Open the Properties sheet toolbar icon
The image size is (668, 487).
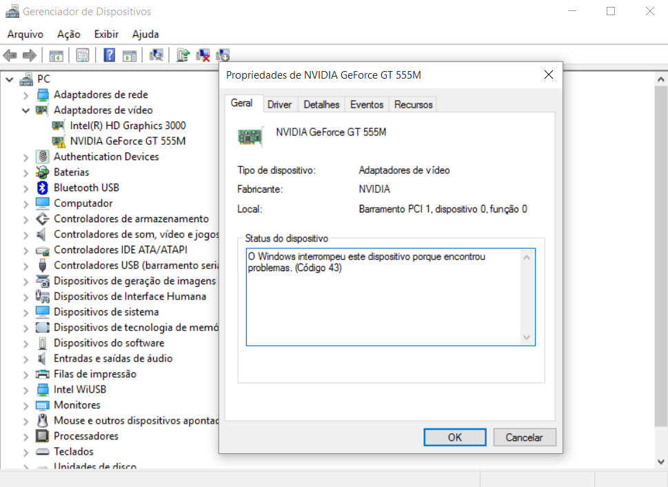[83, 55]
